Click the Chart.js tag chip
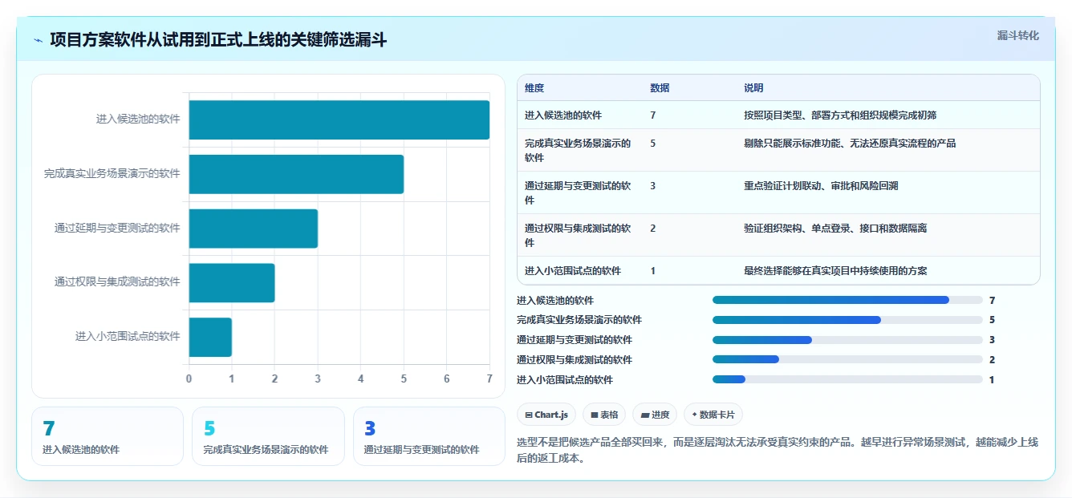Viewport: 1072px width, 498px height. (546, 415)
